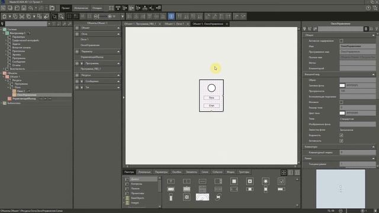
Task: Open the Цвет тени color swatch
Action: [342, 113]
